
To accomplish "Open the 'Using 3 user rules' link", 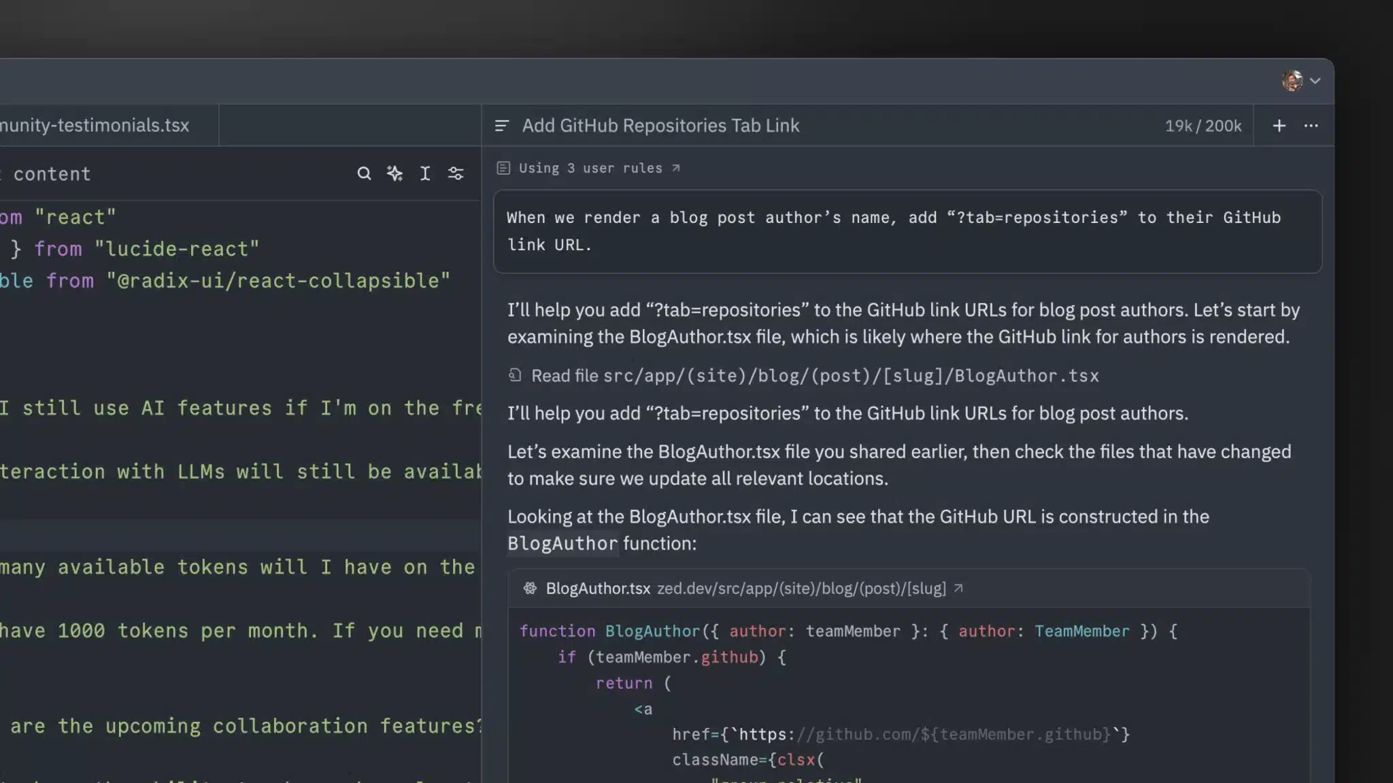I will pyautogui.click(x=590, y=168).
